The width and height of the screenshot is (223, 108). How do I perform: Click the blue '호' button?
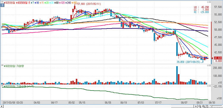click(x=2, y=5)
